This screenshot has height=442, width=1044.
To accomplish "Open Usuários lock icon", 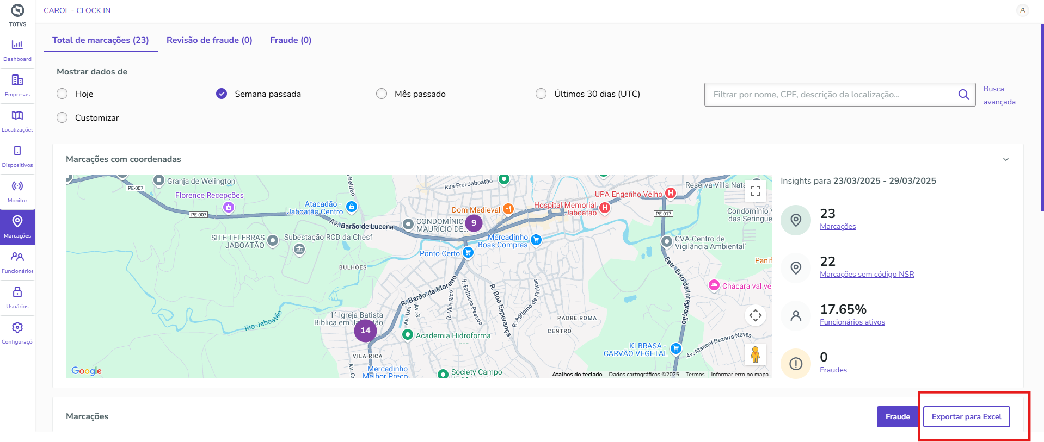I will [17, 297].
